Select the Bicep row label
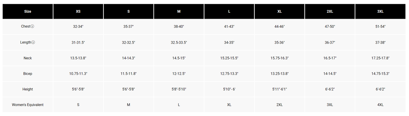 tap(28, 74)
